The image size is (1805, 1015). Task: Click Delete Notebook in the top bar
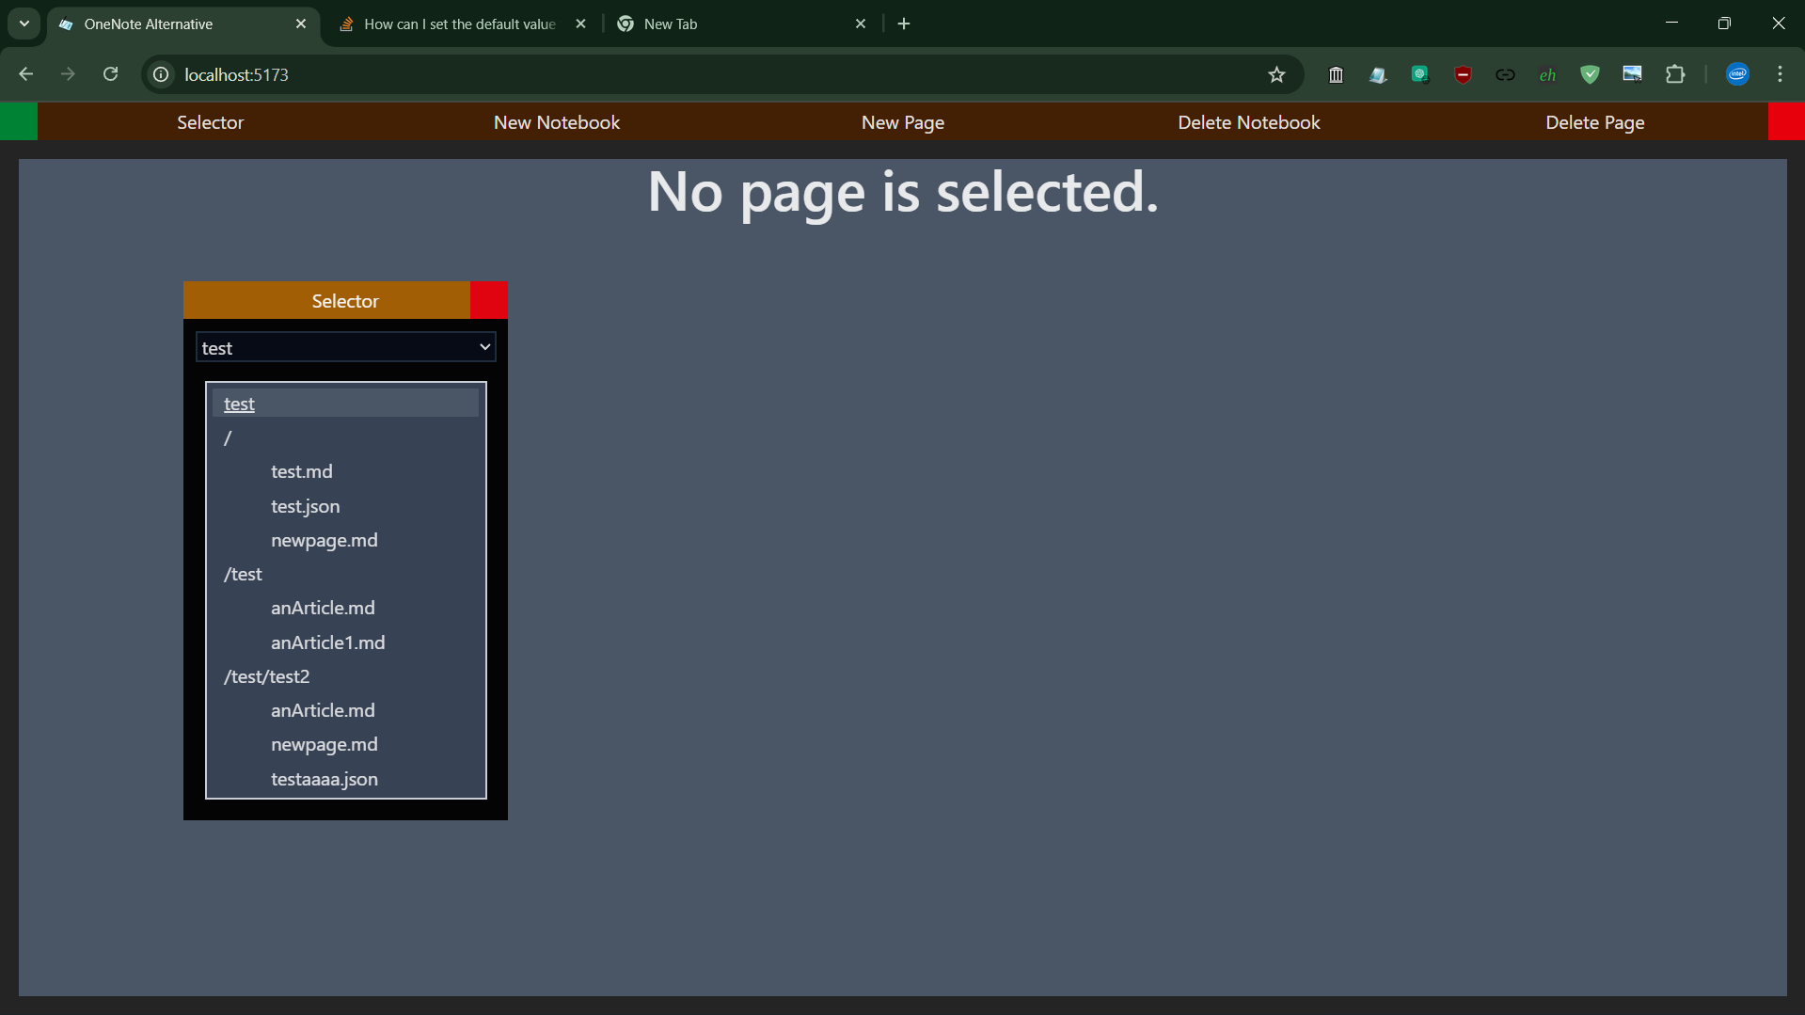[x=1248, y=121]
